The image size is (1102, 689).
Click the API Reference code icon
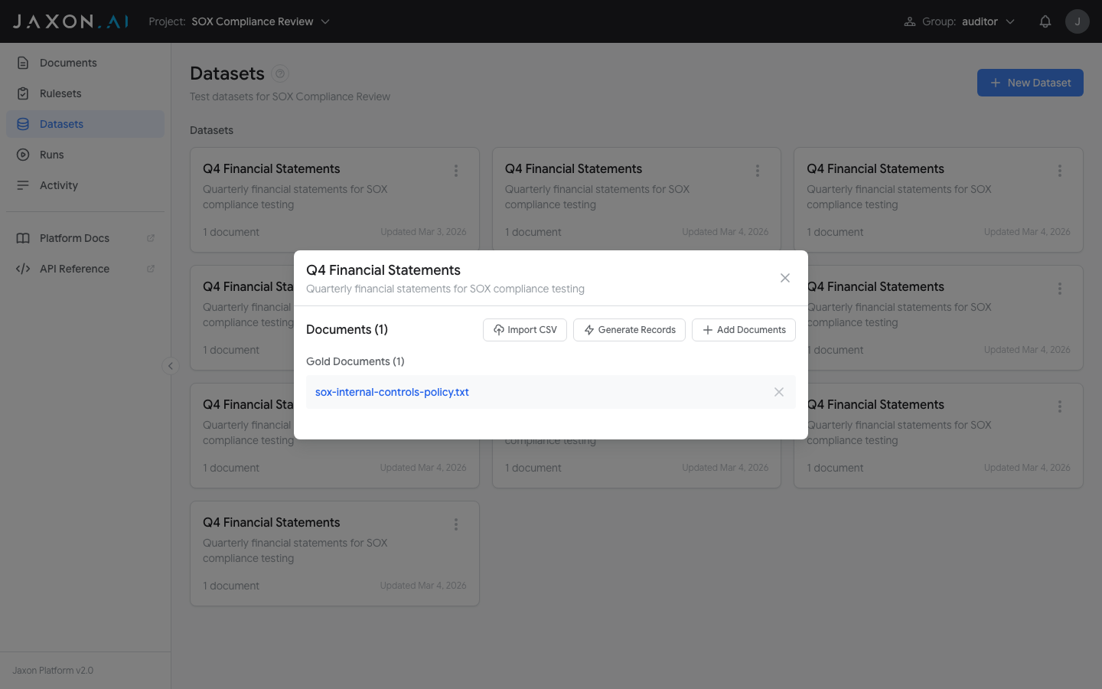[x=24, y=268]
